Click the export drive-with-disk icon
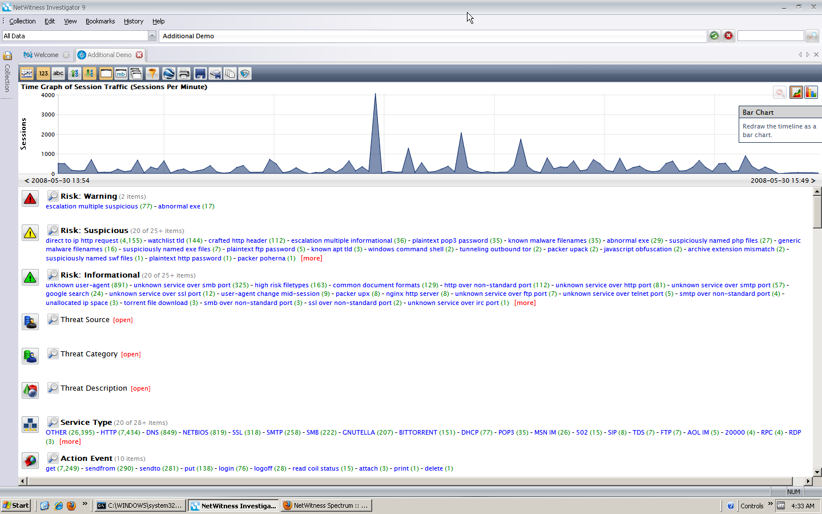 point(215,73)
